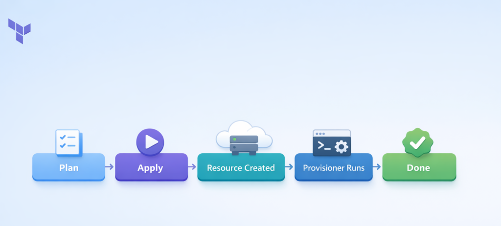Open the Resource Created step box
The width and height of the screenshot is (501, 226).
point(241,167)
